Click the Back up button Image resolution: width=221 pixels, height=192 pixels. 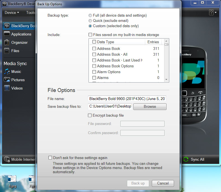click(x=138, y=183)
